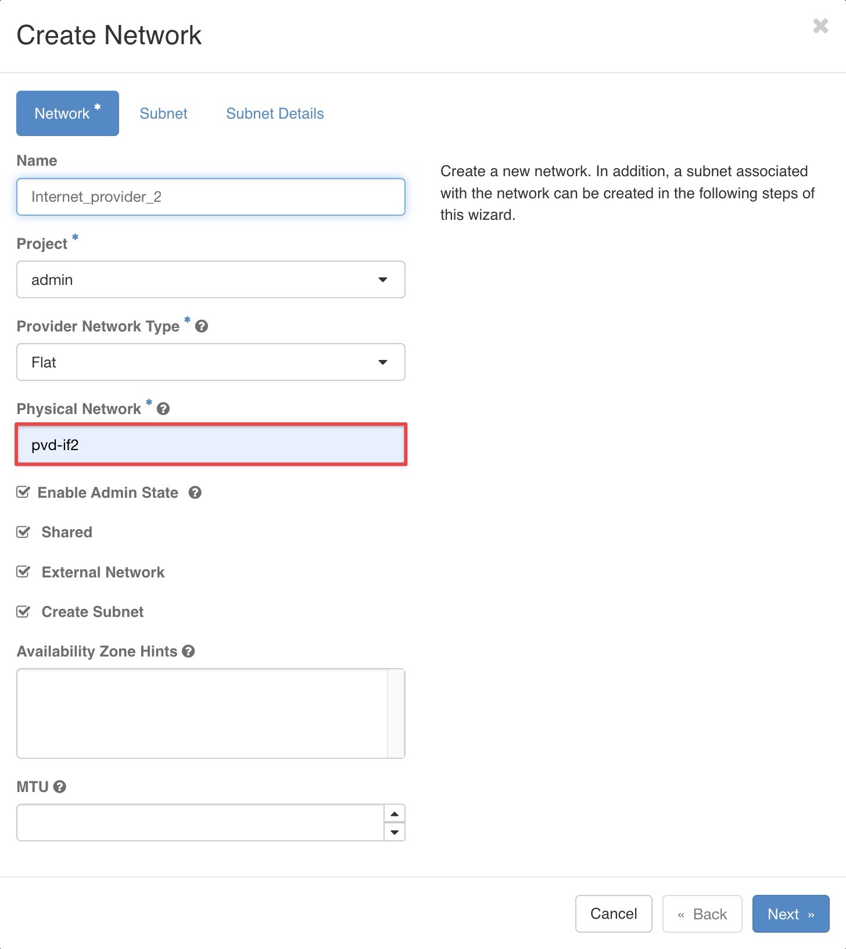Expand Provider Network Type dropdown set to Flat

click(211, 362)
